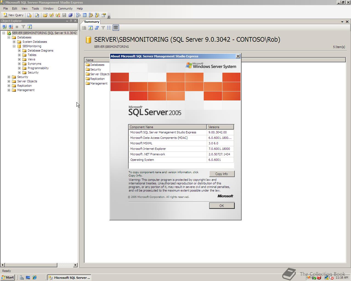Click Synchronize icon in Summary toolbar

tap(97, 28)
